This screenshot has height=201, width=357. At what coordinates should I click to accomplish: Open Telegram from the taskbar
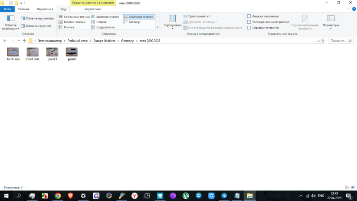[224, 196]
